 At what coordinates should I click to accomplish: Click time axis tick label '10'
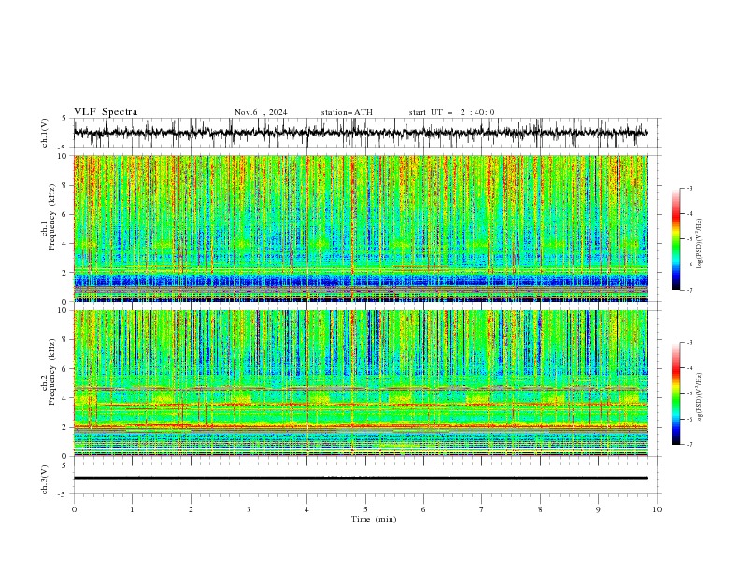coord(657,509)
